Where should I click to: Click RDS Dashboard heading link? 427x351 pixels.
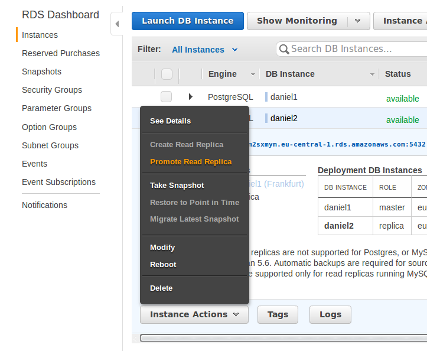(x=60, y=15)
